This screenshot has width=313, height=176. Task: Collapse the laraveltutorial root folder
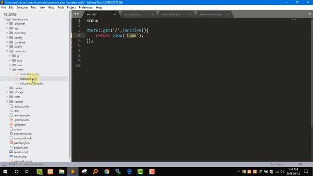pyautogui.click(x=4, y=19)
